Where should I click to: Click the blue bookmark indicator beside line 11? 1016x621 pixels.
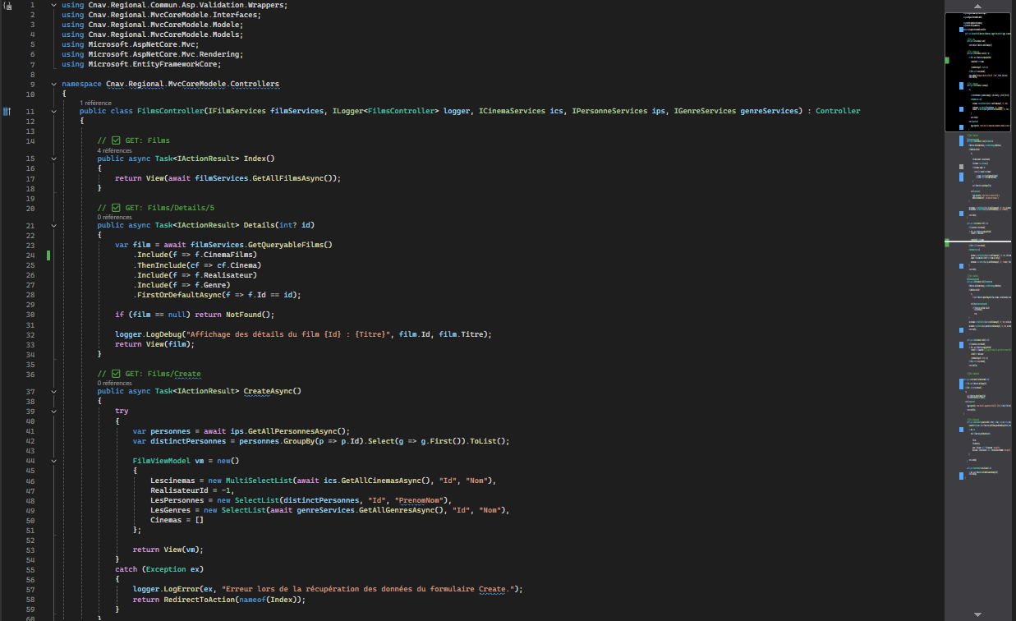tap(7, 110)
